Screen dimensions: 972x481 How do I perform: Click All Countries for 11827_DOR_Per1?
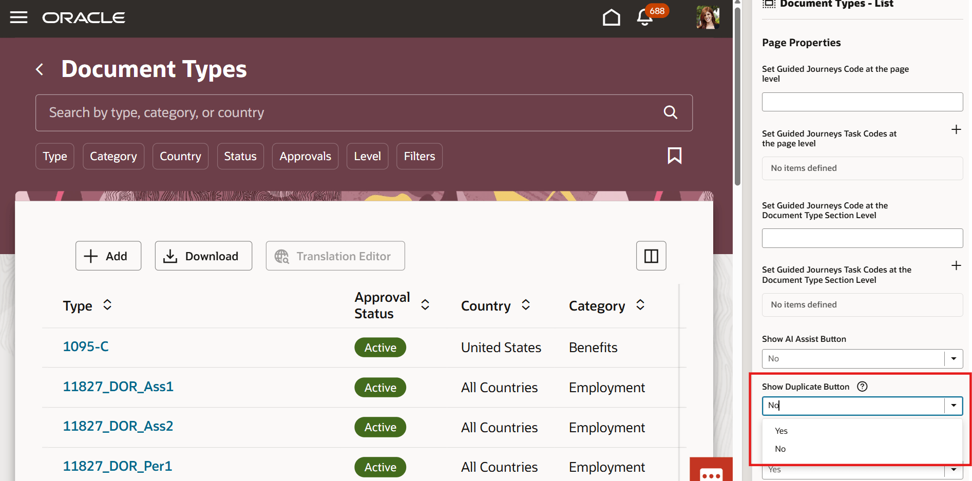click(x=499, y=467)
